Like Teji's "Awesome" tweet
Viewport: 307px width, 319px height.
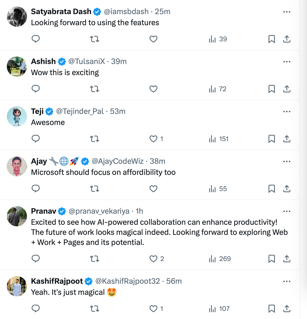[153, 139]
